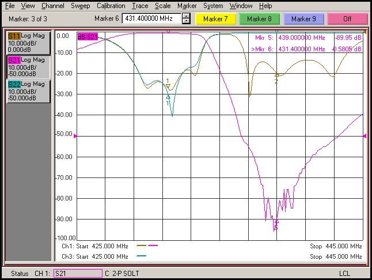Select the S21 Log Mag trace panel
Screen dimensions: 372x280
[28, 67]
